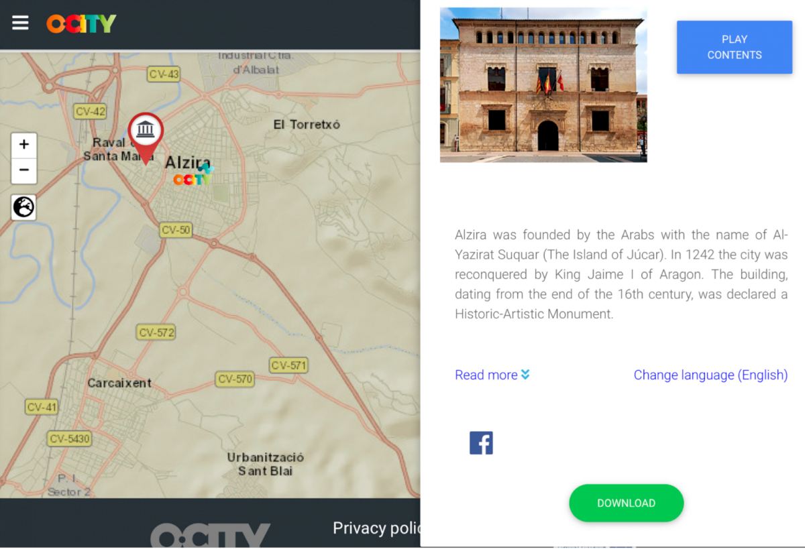Click the Carcaixent label on map

[x=119, y=383]
